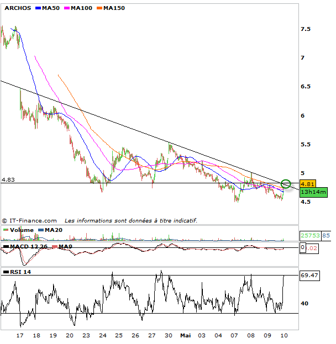Click the 4.83 horizontal support level label
Viewport: 336px width, 344px height.
coord(8,179)
